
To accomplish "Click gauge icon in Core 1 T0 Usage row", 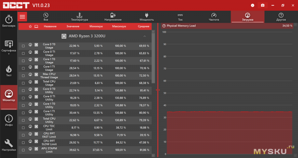I will [x=30, y=59].
